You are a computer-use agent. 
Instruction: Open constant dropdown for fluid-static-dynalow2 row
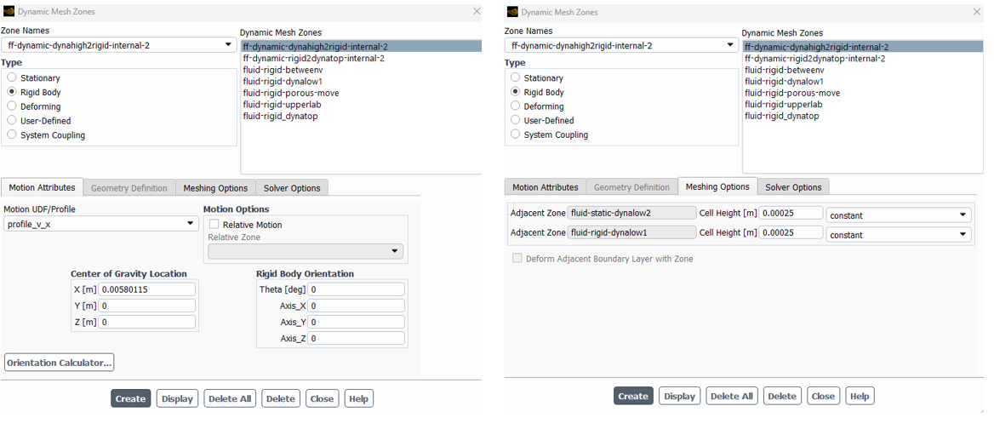(899, 215)
